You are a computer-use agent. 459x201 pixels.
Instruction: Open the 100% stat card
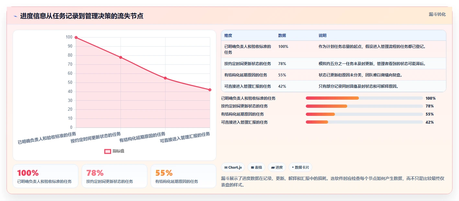coord(45,176)
